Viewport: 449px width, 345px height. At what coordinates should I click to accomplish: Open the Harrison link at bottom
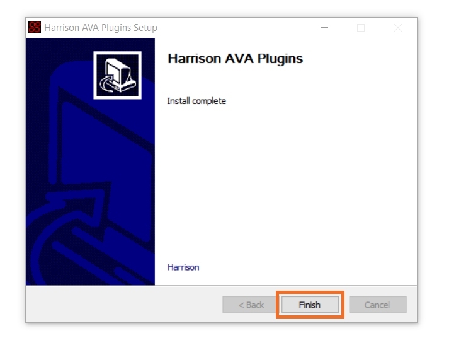183,267
